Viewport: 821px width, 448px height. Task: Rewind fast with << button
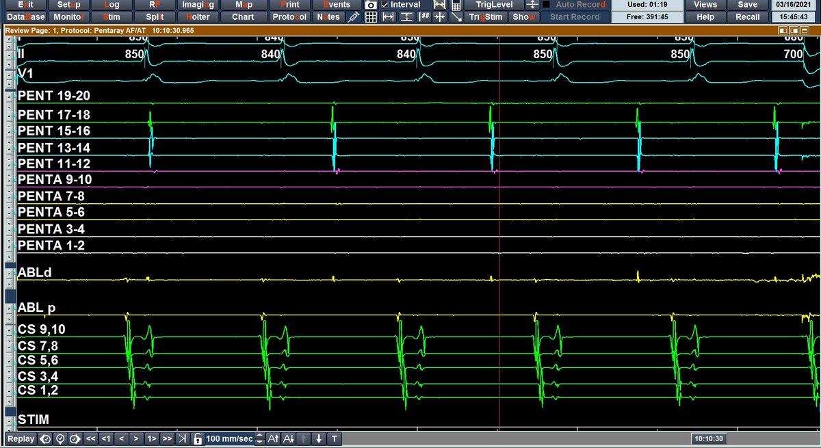click(90, 438)
